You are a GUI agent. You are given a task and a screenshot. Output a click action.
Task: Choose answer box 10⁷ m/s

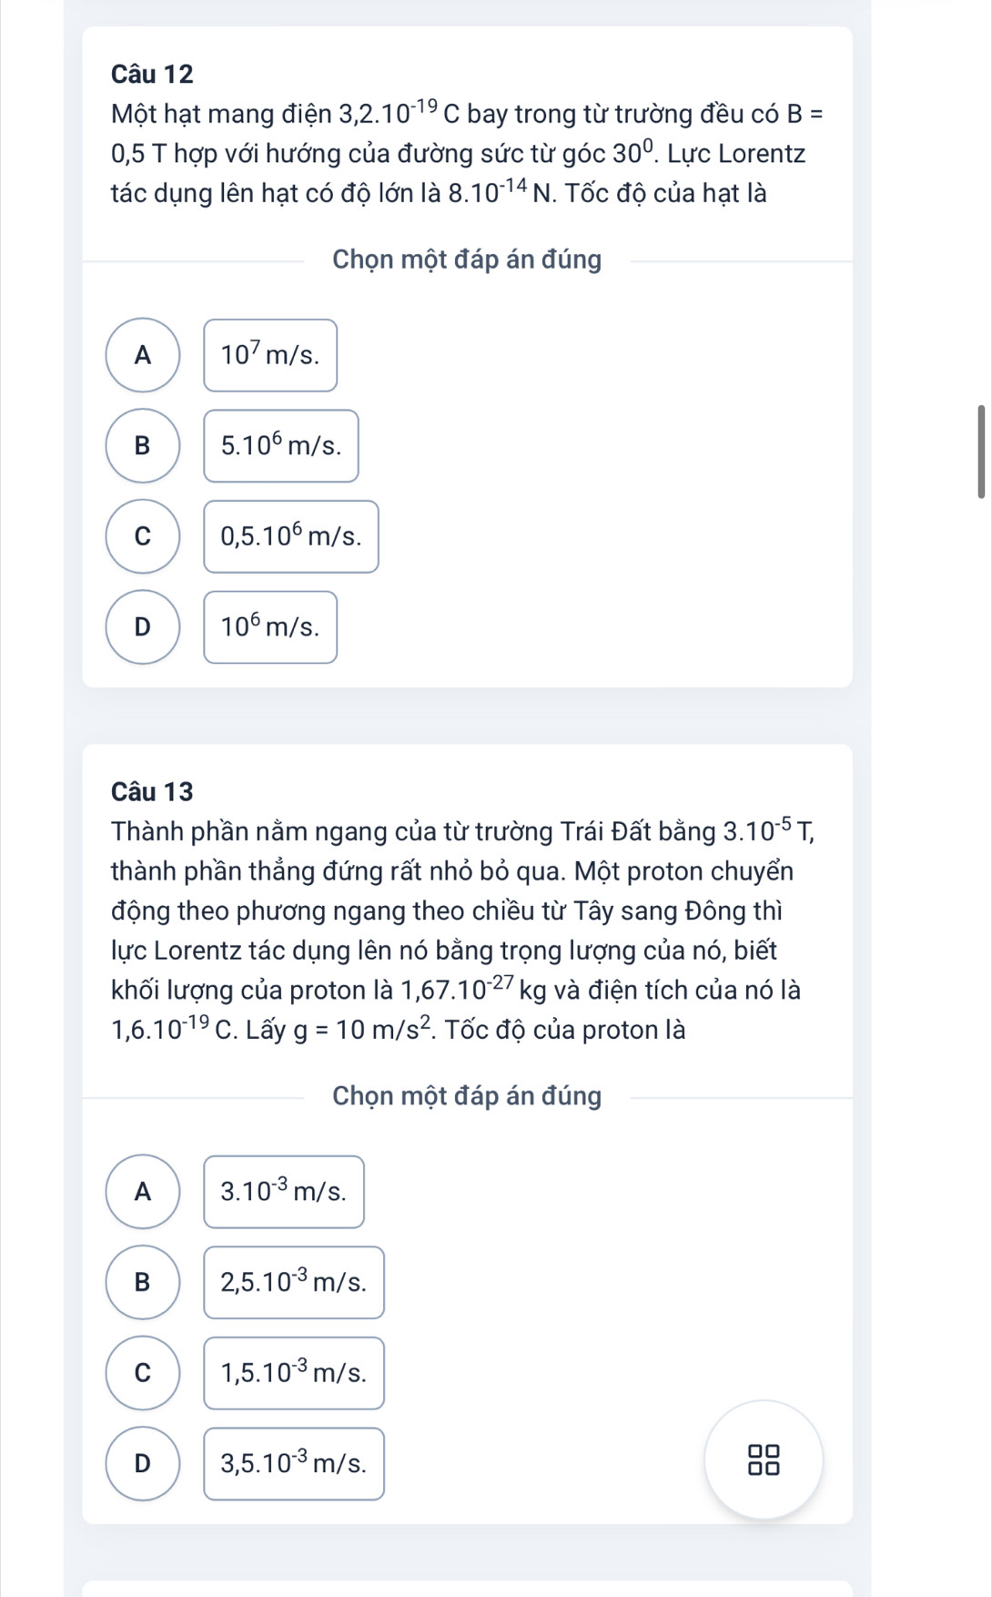(x=270, y=355)
